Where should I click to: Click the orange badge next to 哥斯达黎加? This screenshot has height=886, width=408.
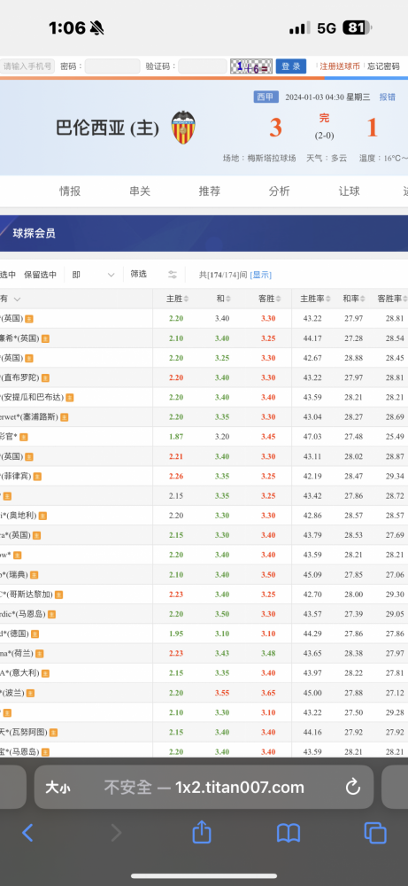pos(58,595)
